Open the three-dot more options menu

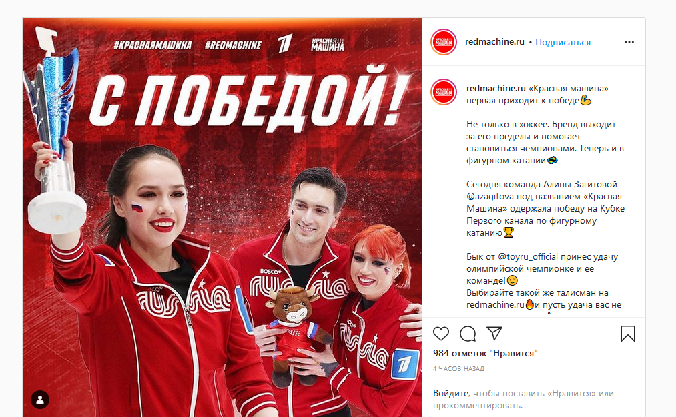click(x=629, y=42)
